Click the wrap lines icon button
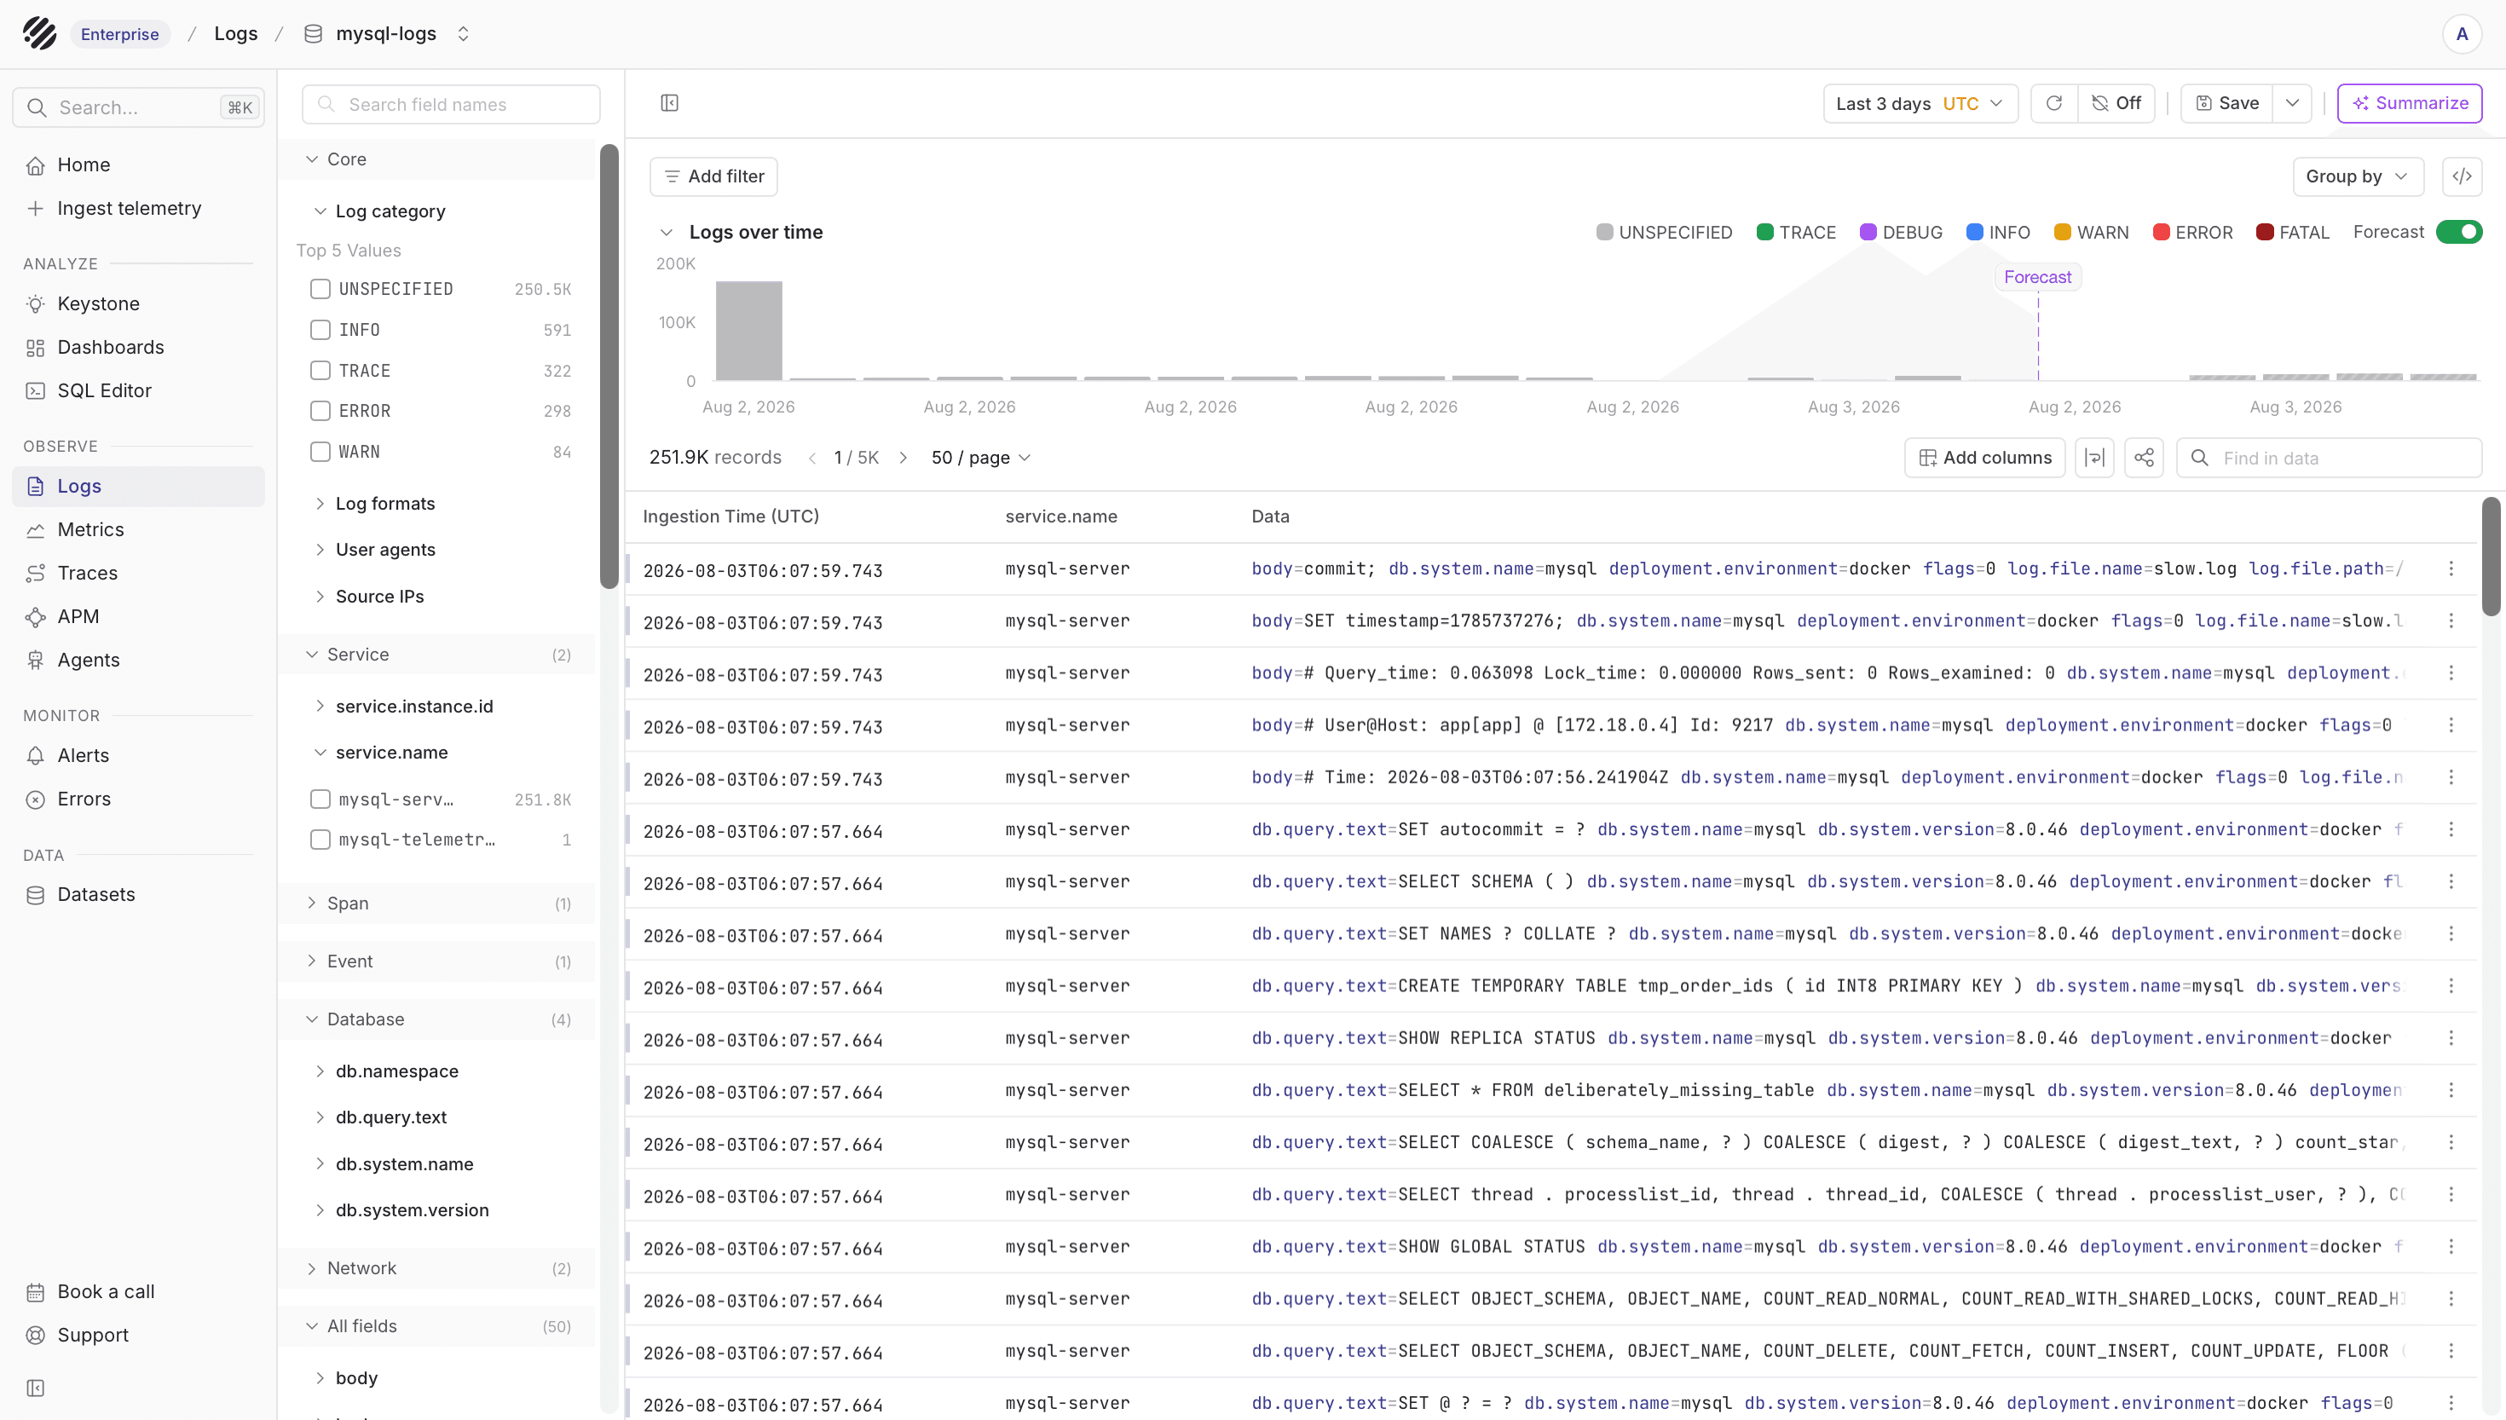This screenshot has width=2506, height=1420. pos(2093,458)
